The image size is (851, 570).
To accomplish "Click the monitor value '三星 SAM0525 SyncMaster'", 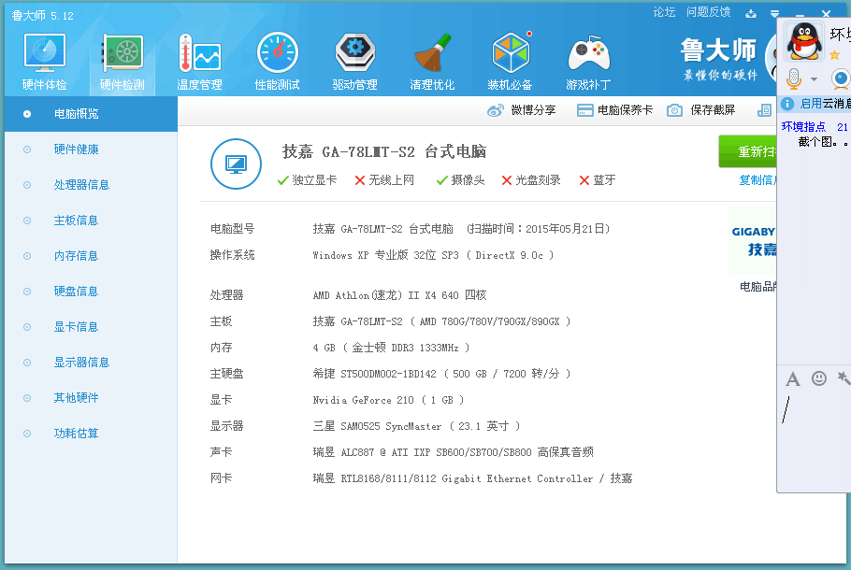I will click(377, 426).
